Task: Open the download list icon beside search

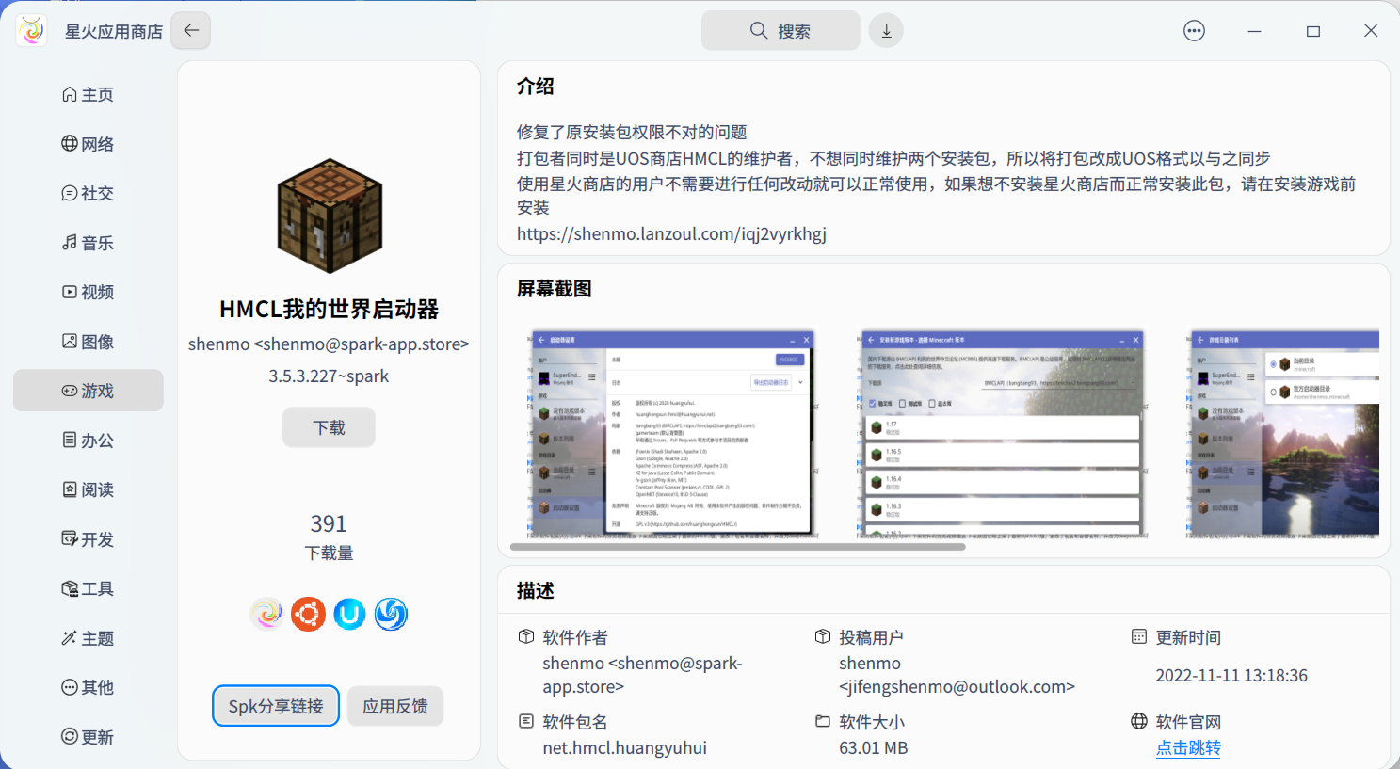Action: coord(886,31)
